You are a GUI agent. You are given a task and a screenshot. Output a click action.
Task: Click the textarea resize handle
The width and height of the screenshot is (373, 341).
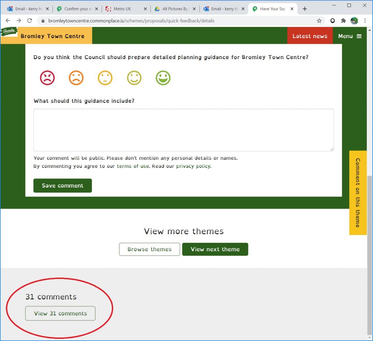point(332,149)
